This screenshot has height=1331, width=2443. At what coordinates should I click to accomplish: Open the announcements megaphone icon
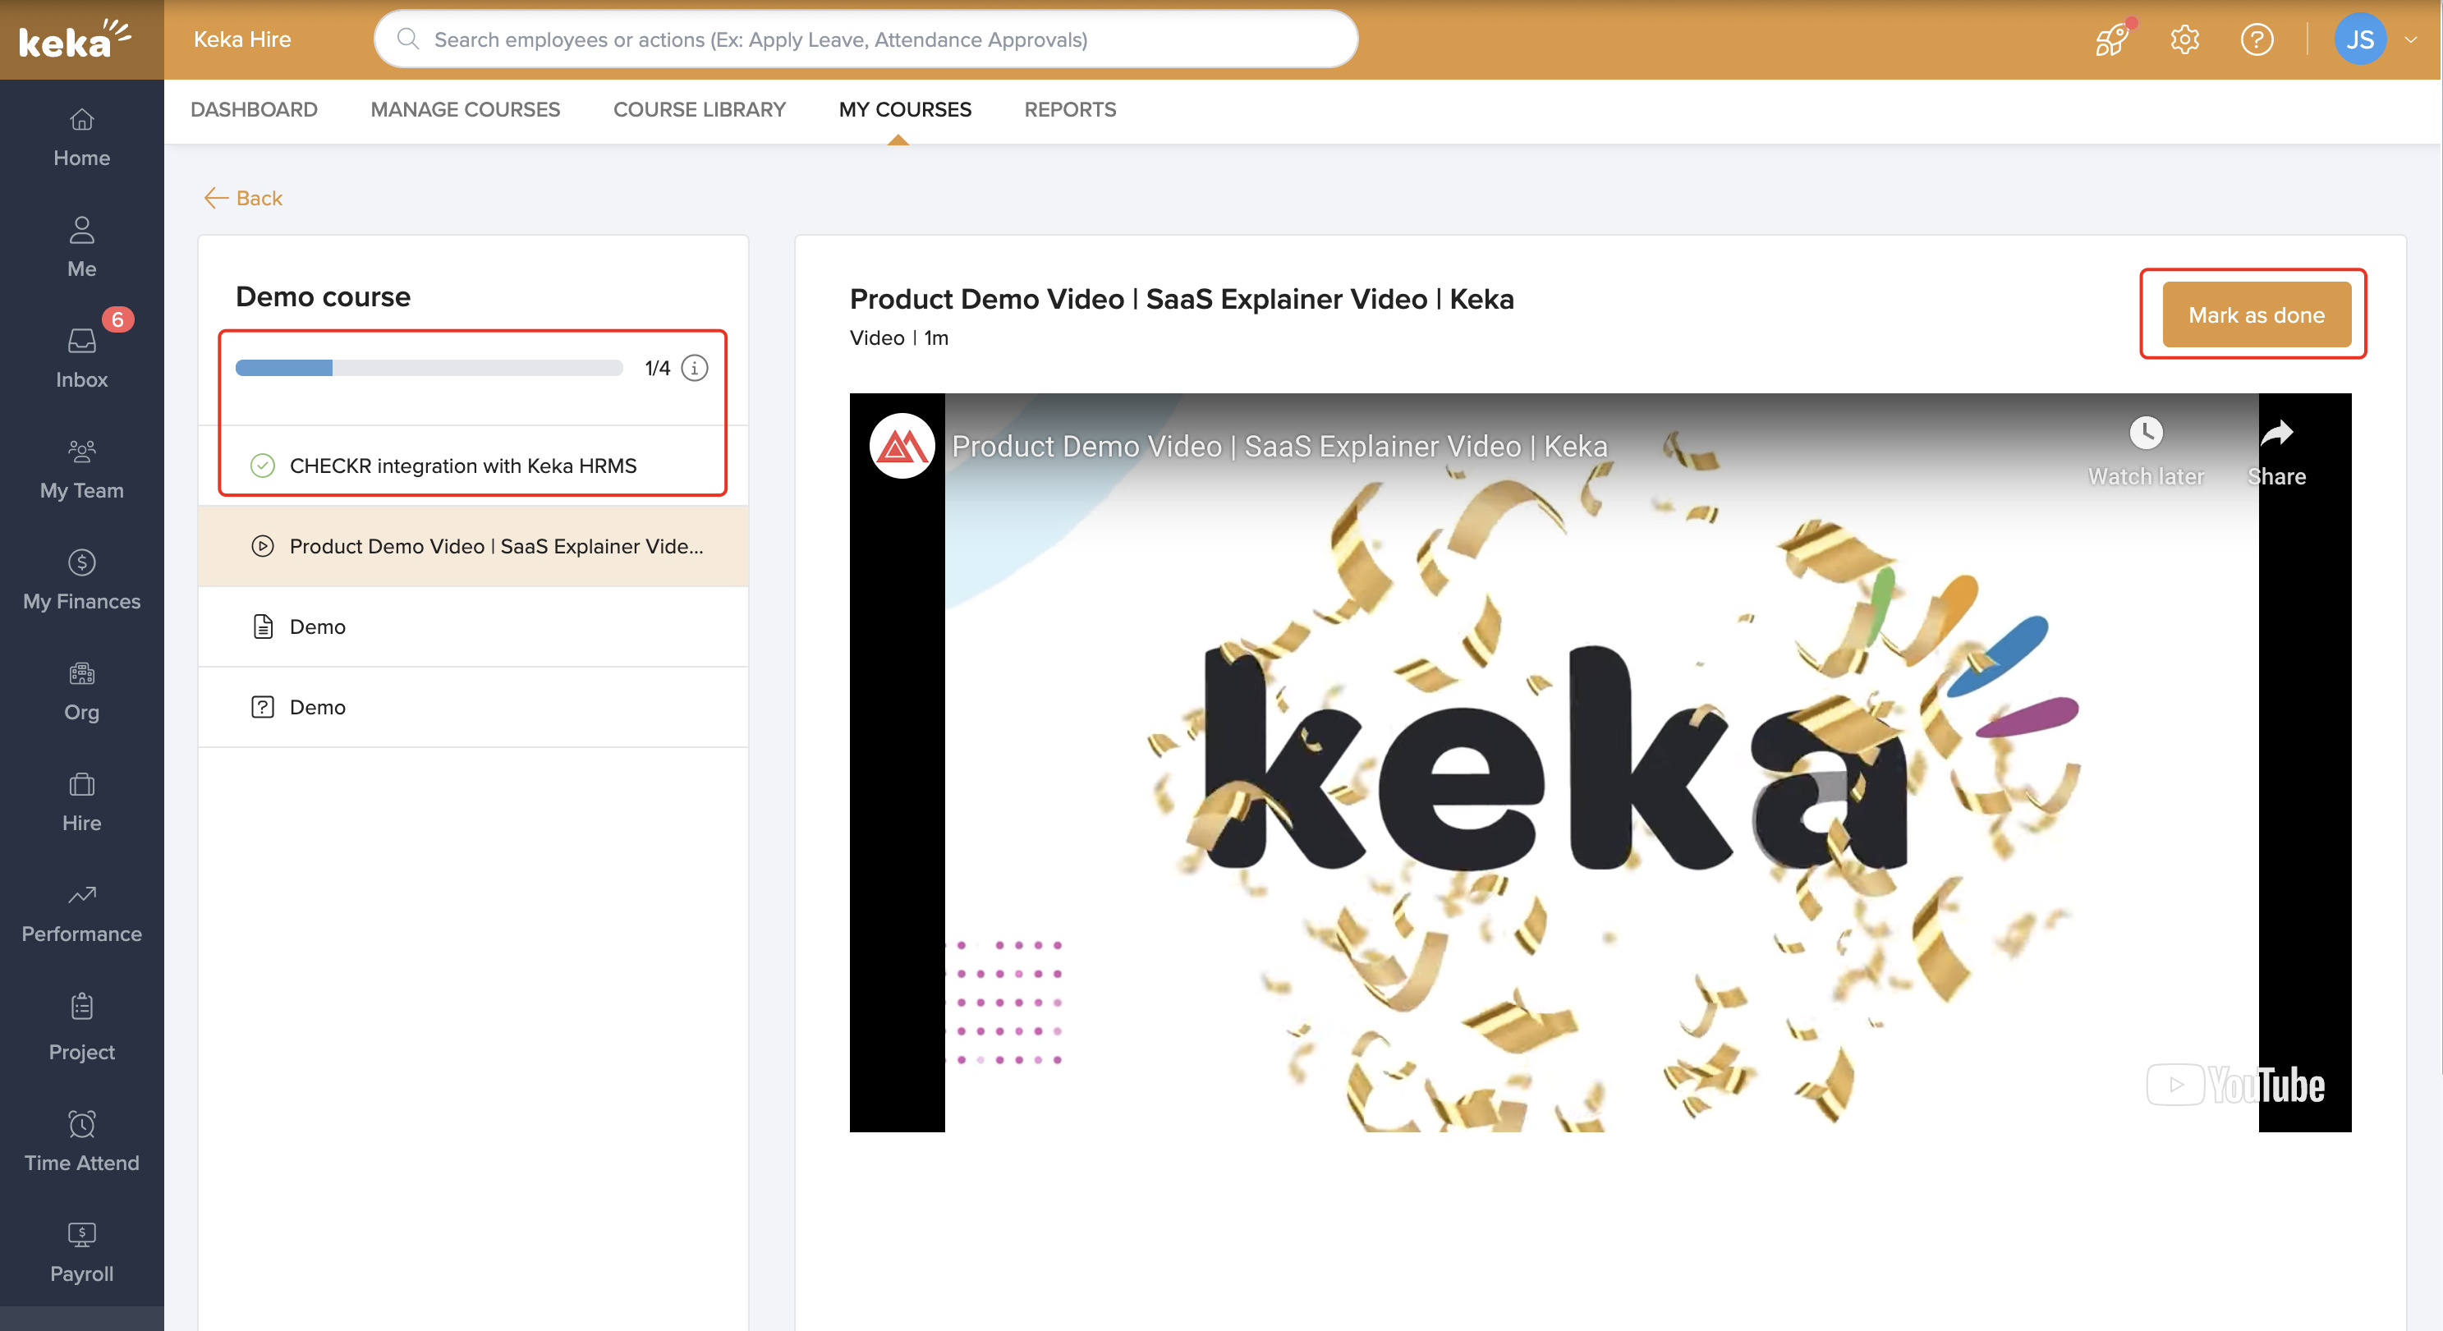pyautogui.click(x=2111, y=39)
